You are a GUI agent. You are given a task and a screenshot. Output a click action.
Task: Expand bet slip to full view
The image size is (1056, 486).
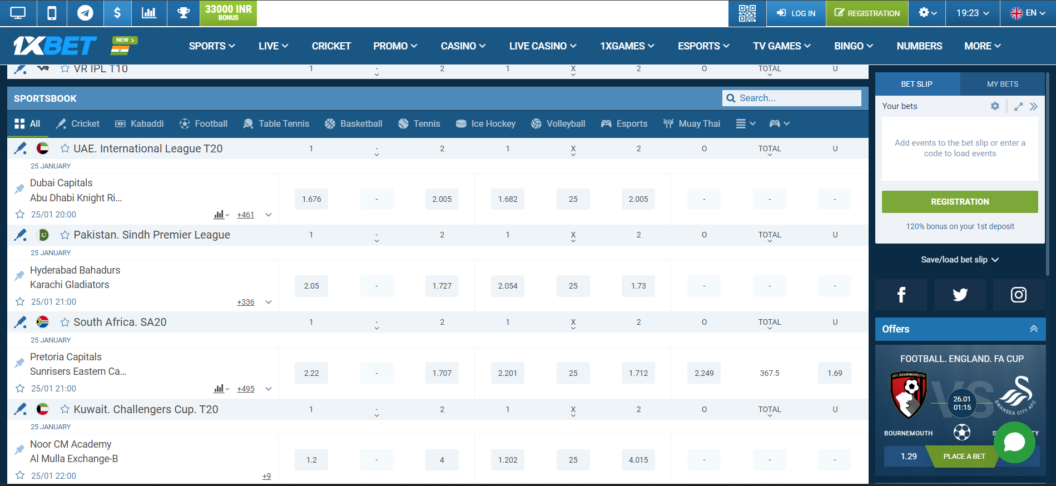(1018, 106)
